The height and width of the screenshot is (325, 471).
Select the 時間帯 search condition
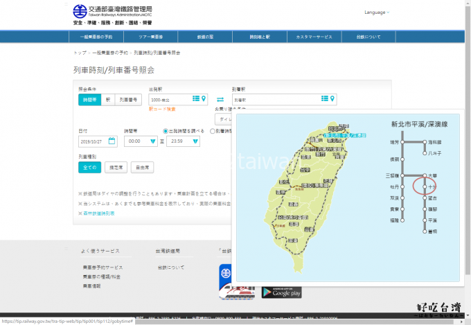[90, 100]
